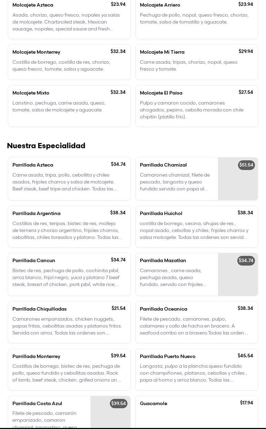Select the Parrillada Oceanica card
The image size is (266, 429).
pos(197,322)
